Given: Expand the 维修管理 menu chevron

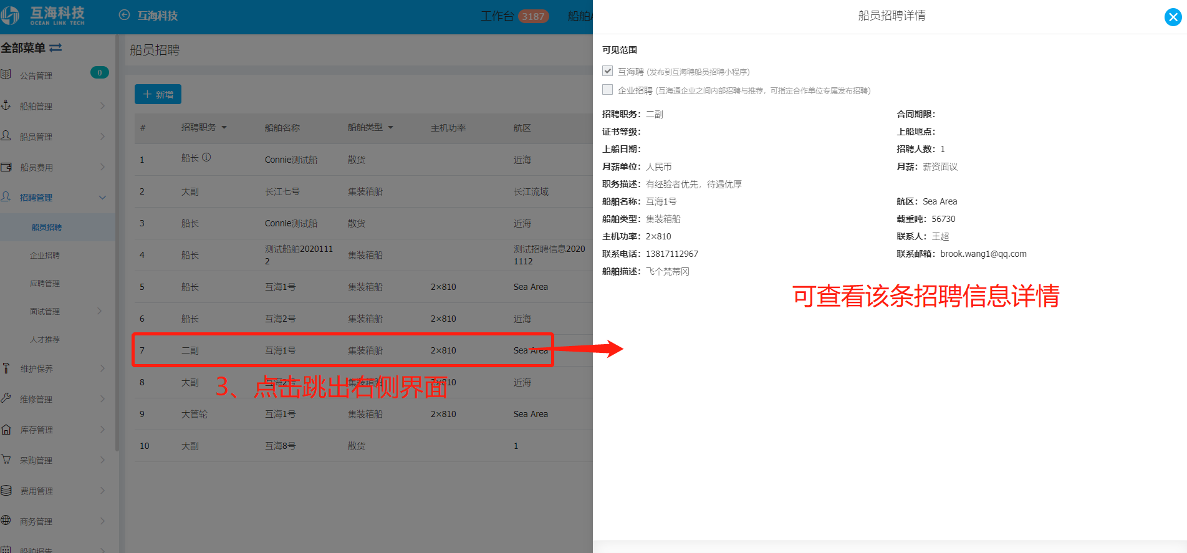Looking at the screenshot, I should [102, 399].
